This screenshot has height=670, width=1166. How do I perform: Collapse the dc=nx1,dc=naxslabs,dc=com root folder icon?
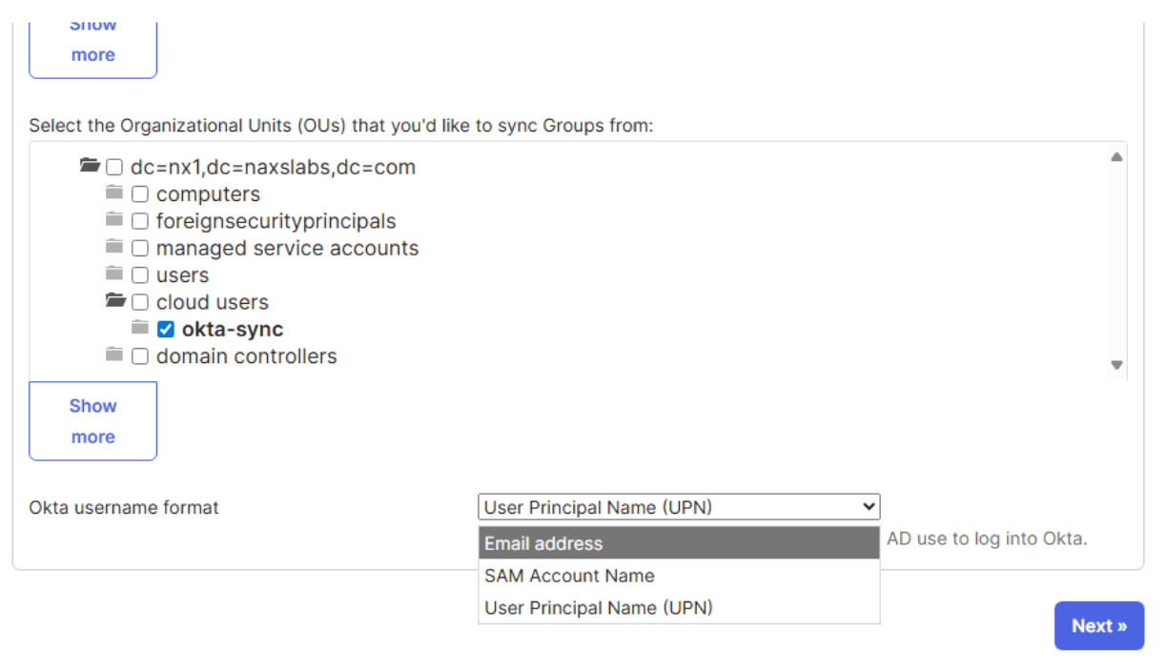pos(90,166)
